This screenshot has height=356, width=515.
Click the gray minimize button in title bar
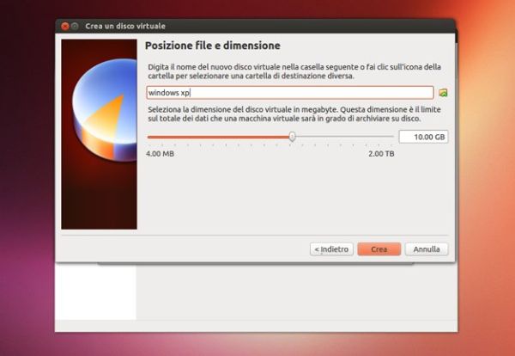pyautogui.click(x=75, y=26)
